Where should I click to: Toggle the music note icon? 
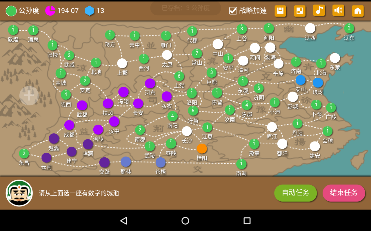(319, 11)
